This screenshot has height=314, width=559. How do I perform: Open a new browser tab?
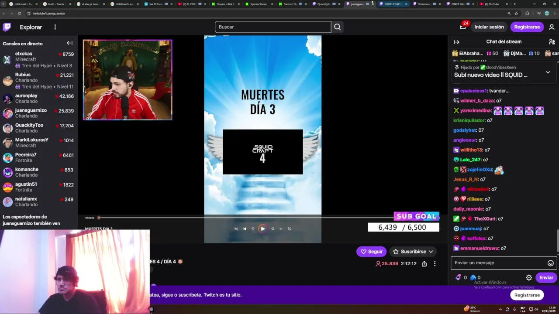pos(515,4)
